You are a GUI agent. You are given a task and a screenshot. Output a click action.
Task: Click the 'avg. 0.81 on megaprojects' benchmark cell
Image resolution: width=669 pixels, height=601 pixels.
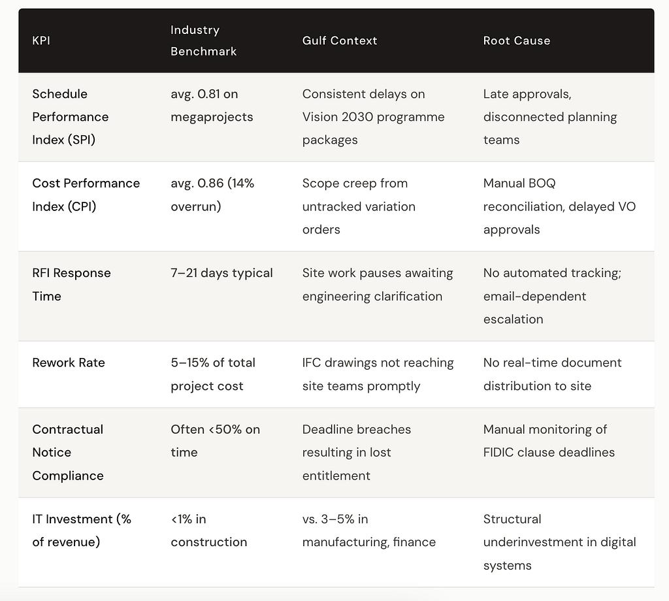(212, 105)
